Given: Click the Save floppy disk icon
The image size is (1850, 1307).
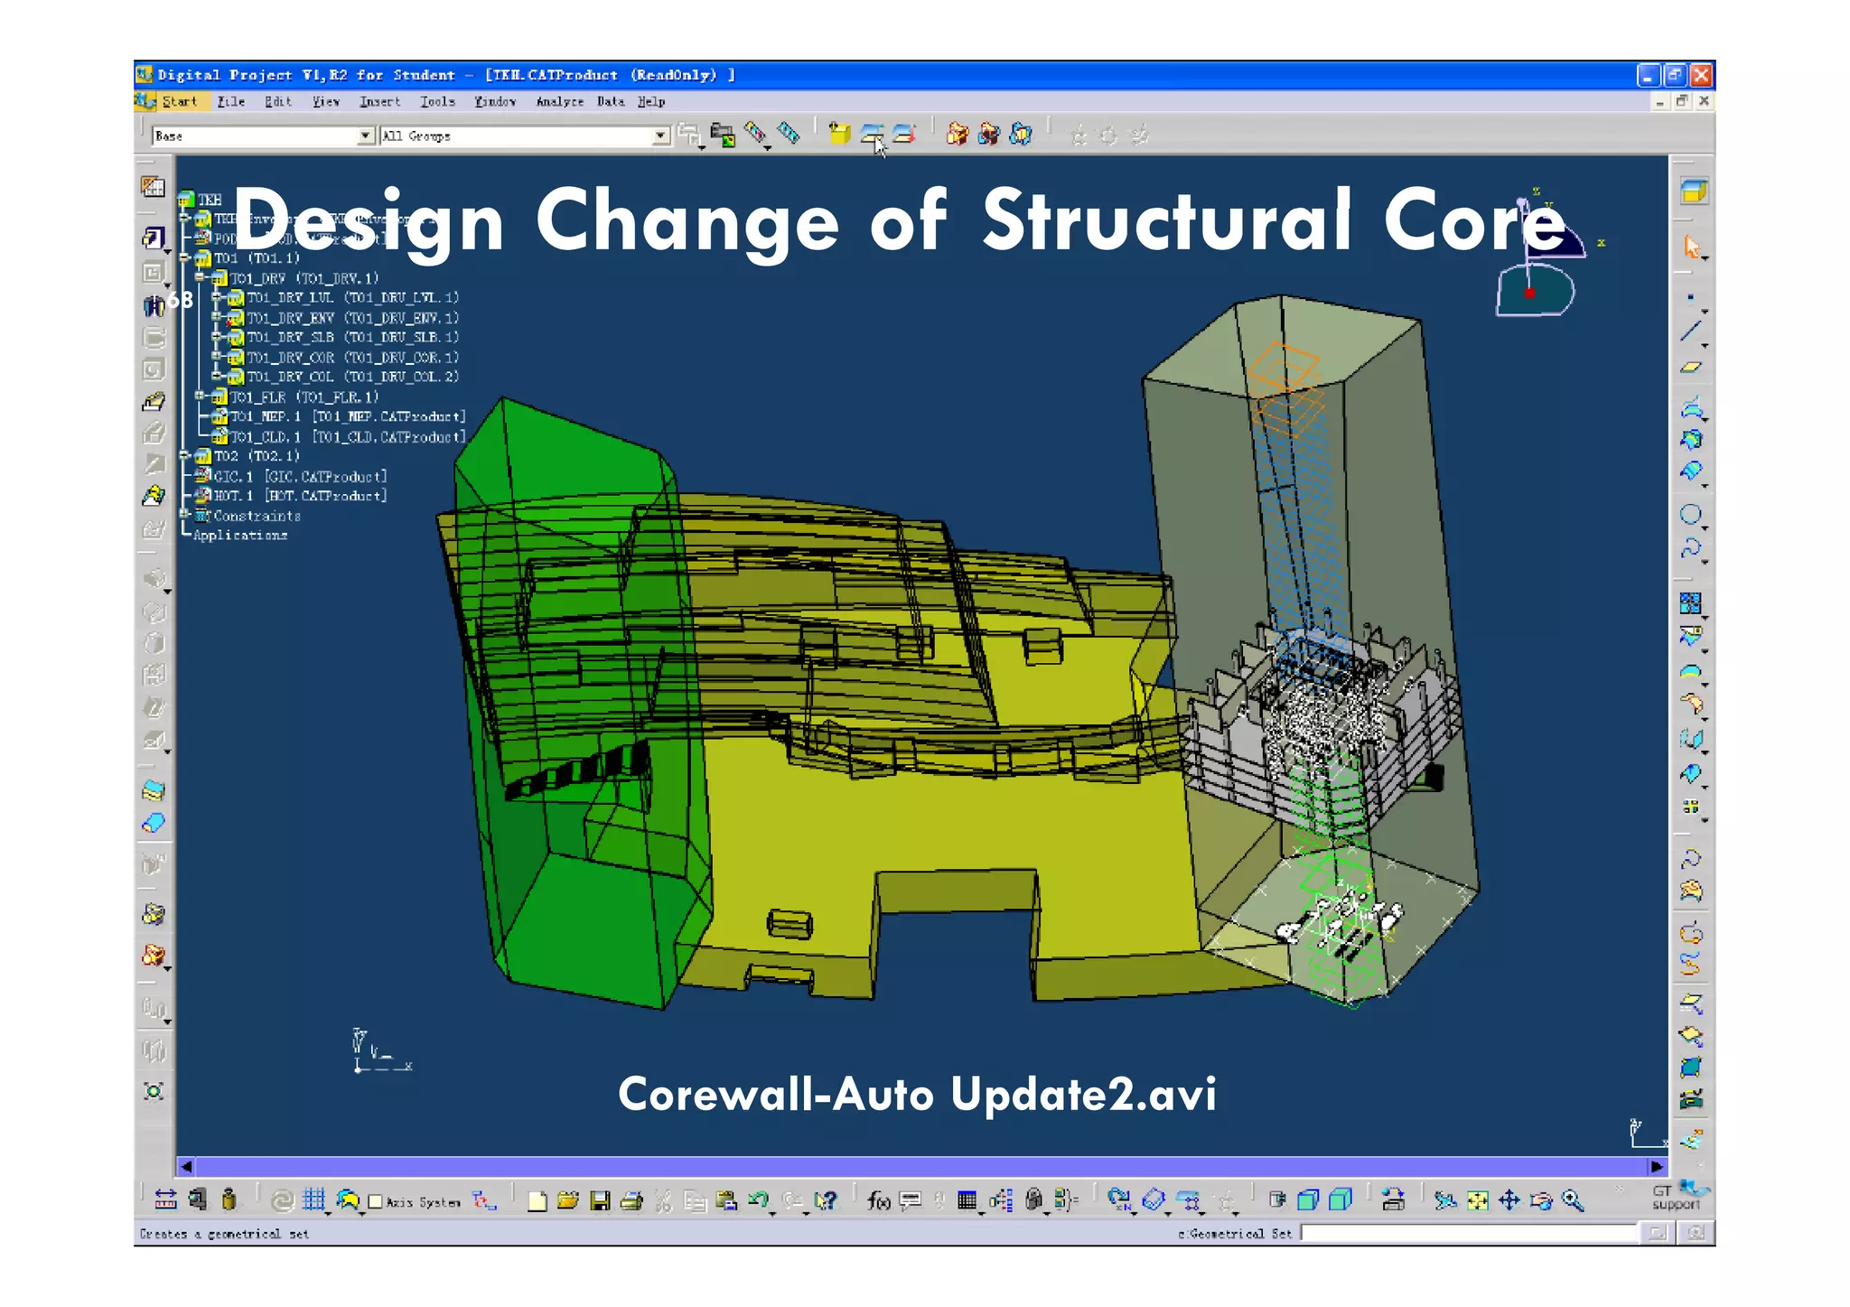Looking at the screenshot, I should [600, 1201].
